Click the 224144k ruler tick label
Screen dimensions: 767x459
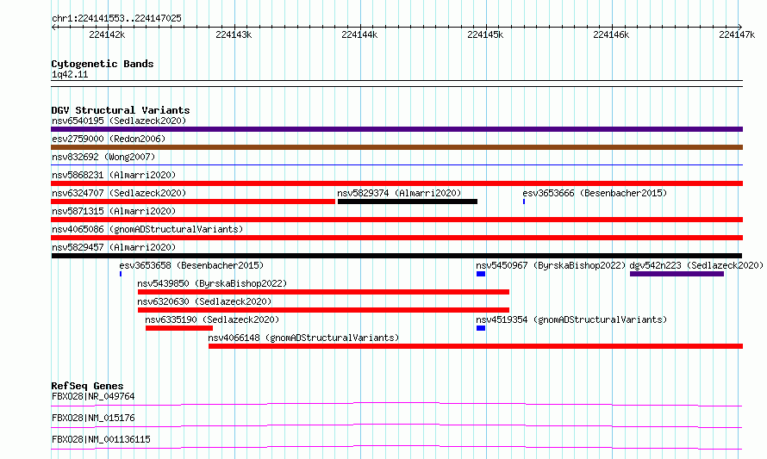[359, 34]
